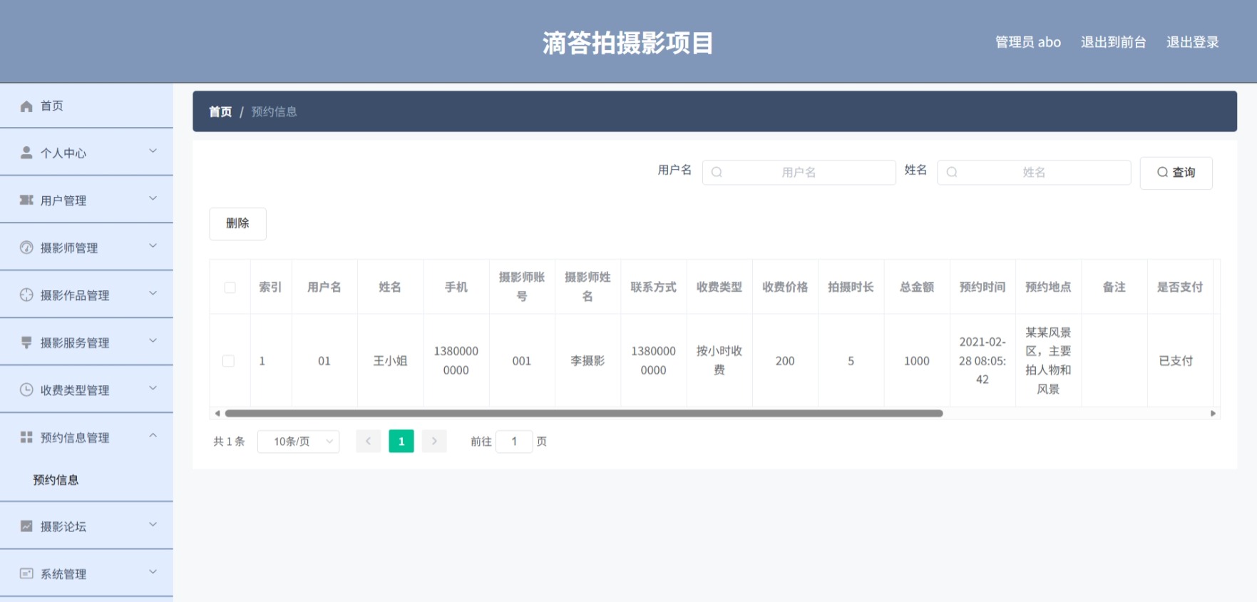Click the ticket icon for 用户管理

[26, 200]
